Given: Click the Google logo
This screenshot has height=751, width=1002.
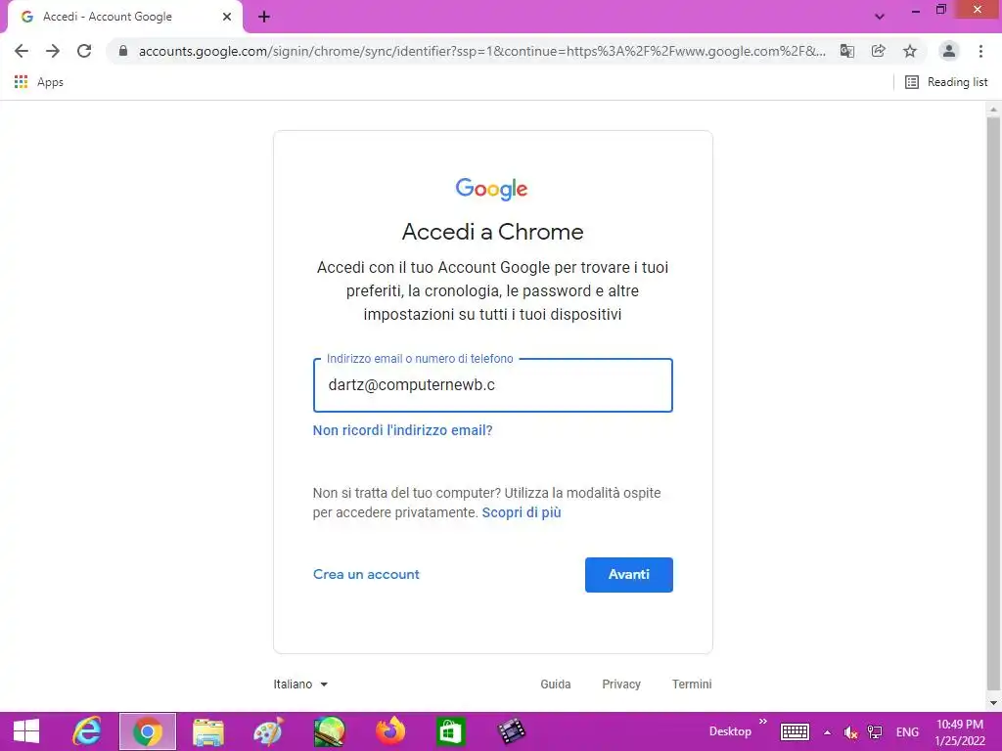Looking at the screenshot, I should coord(491,189).
